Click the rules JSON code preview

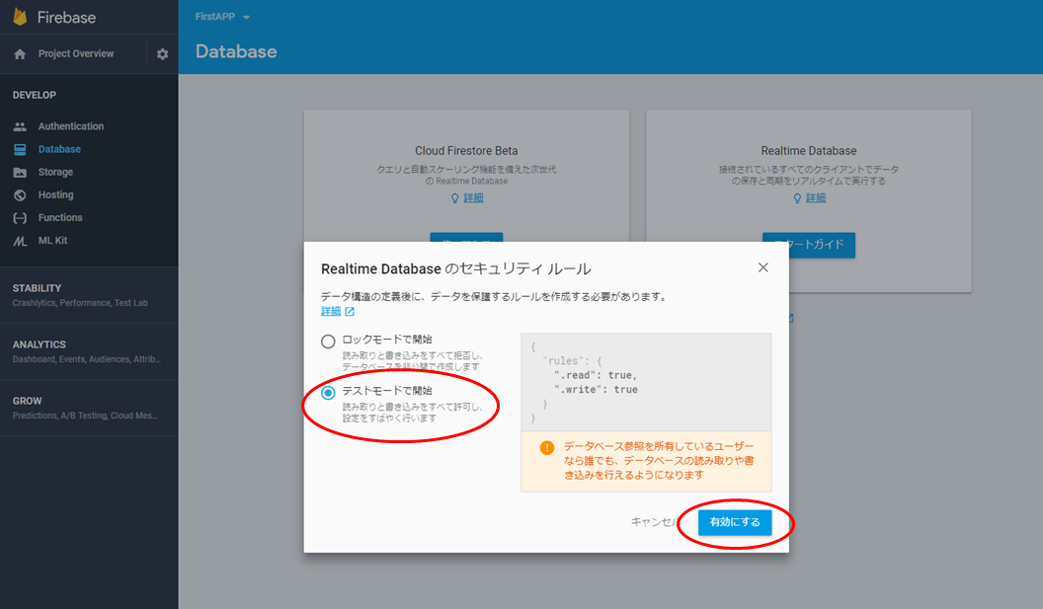tap(646, 382)
